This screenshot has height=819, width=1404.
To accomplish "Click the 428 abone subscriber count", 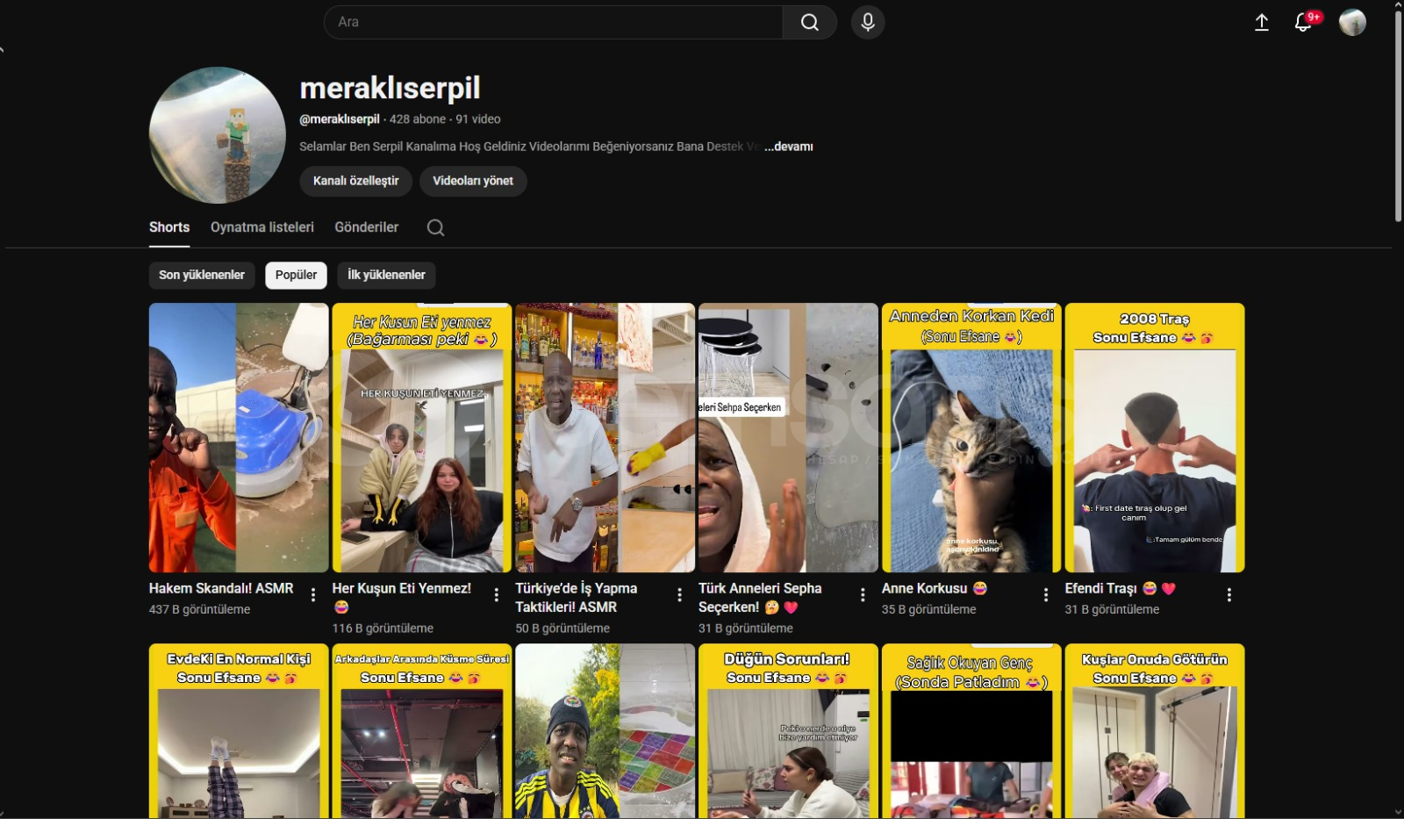I will pyautogui.click(x=418, y=119).
